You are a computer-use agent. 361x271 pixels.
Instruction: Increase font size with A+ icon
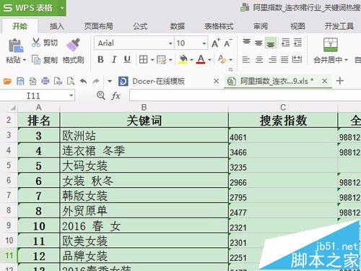(216, 43)
